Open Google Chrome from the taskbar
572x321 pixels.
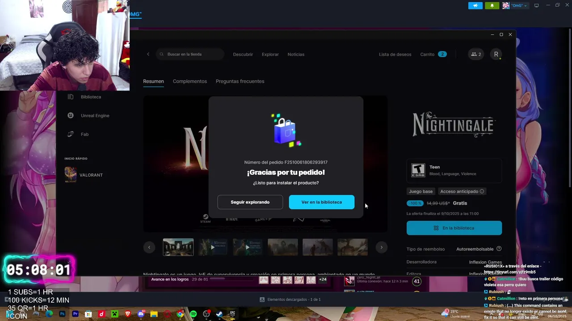(180, 314)
